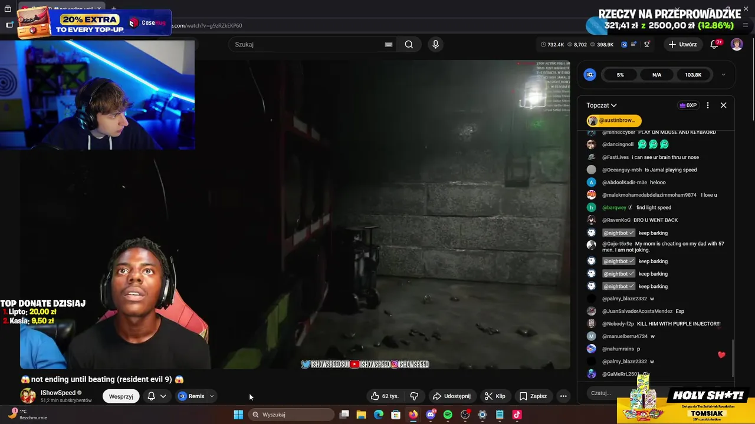Click the 8,702 viewers stat
The width and height of the screenshot is (755, 424).
(x=576, y=44)
